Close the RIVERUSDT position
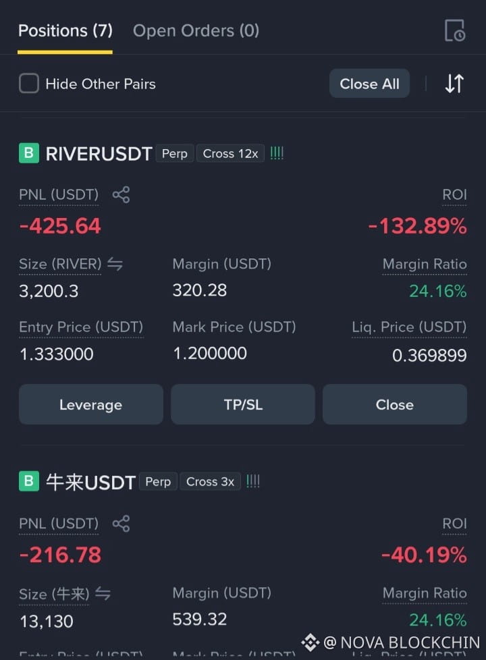486x660 pixels. coord(395,404)
